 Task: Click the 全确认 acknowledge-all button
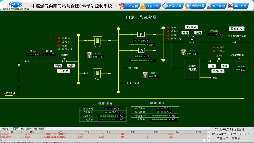[29, 129]
